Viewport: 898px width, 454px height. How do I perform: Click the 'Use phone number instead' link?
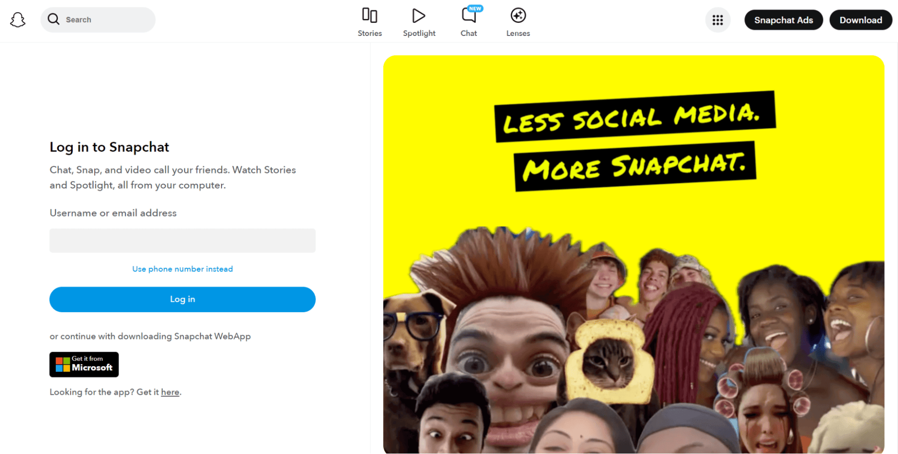[x=182, y=269]
